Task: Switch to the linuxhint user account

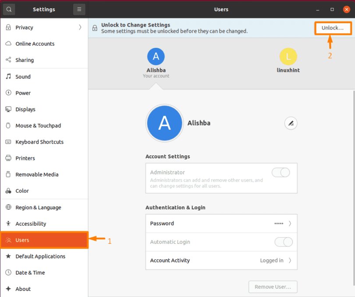Action: tap(288, 60)
